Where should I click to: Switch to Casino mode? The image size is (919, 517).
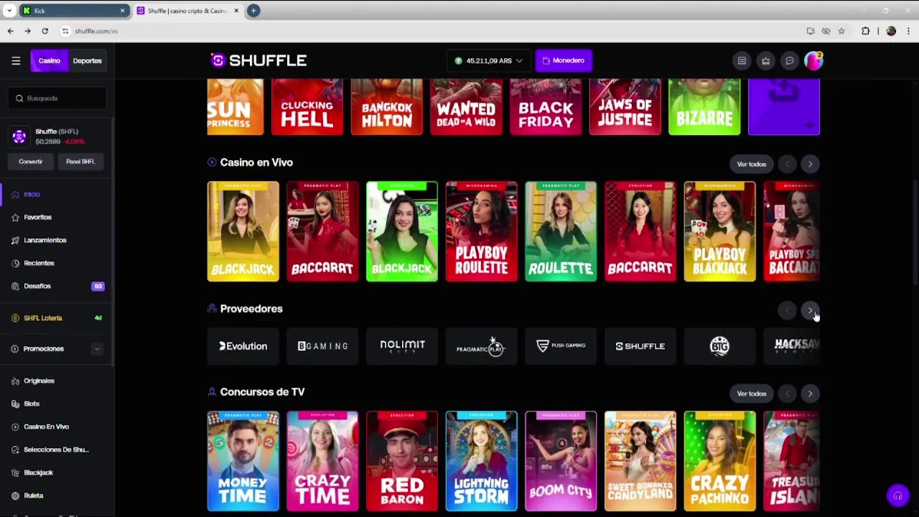tap(50, 61)
